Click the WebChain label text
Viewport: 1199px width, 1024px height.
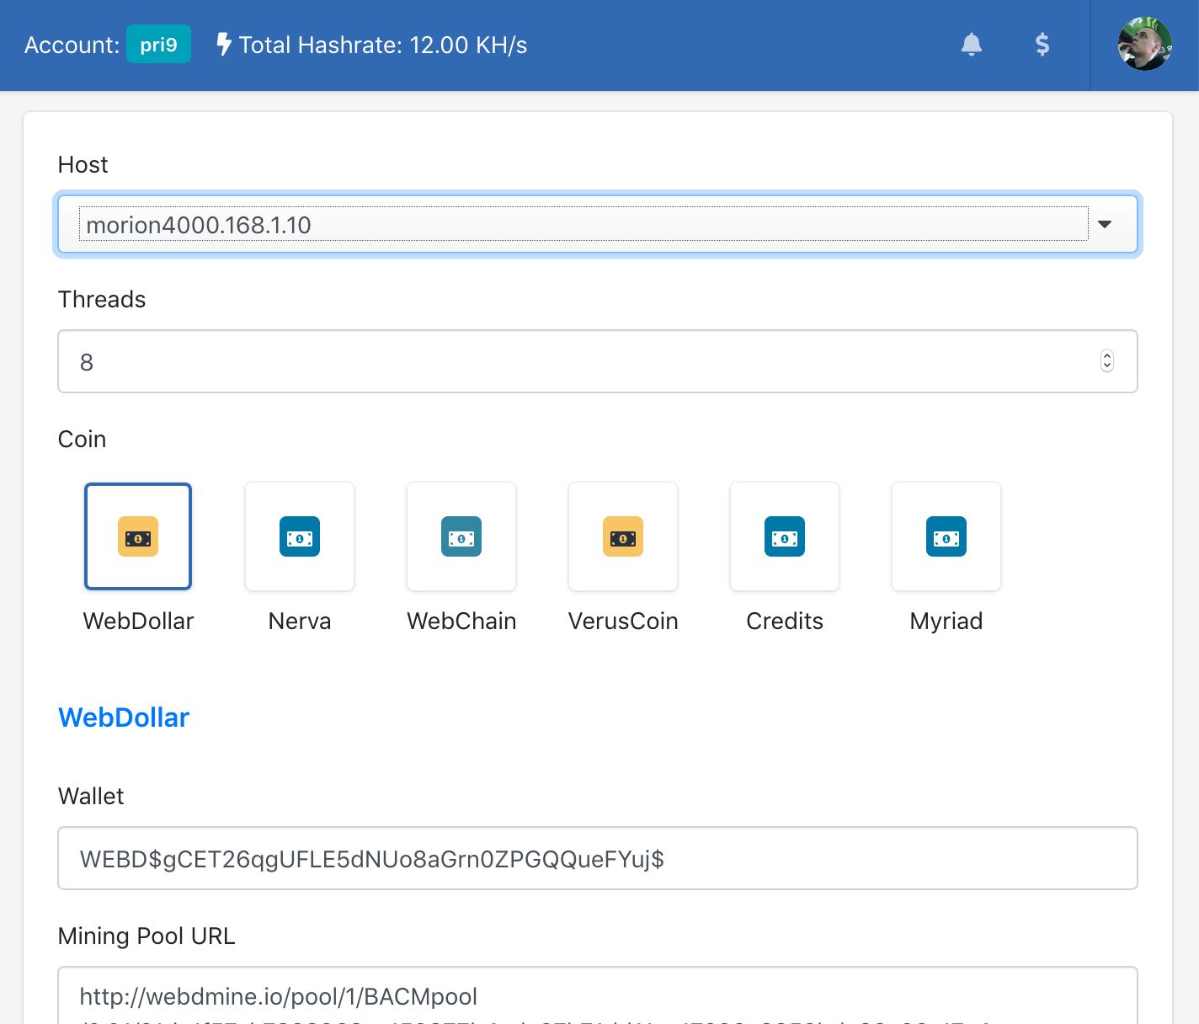click(461, 621)
